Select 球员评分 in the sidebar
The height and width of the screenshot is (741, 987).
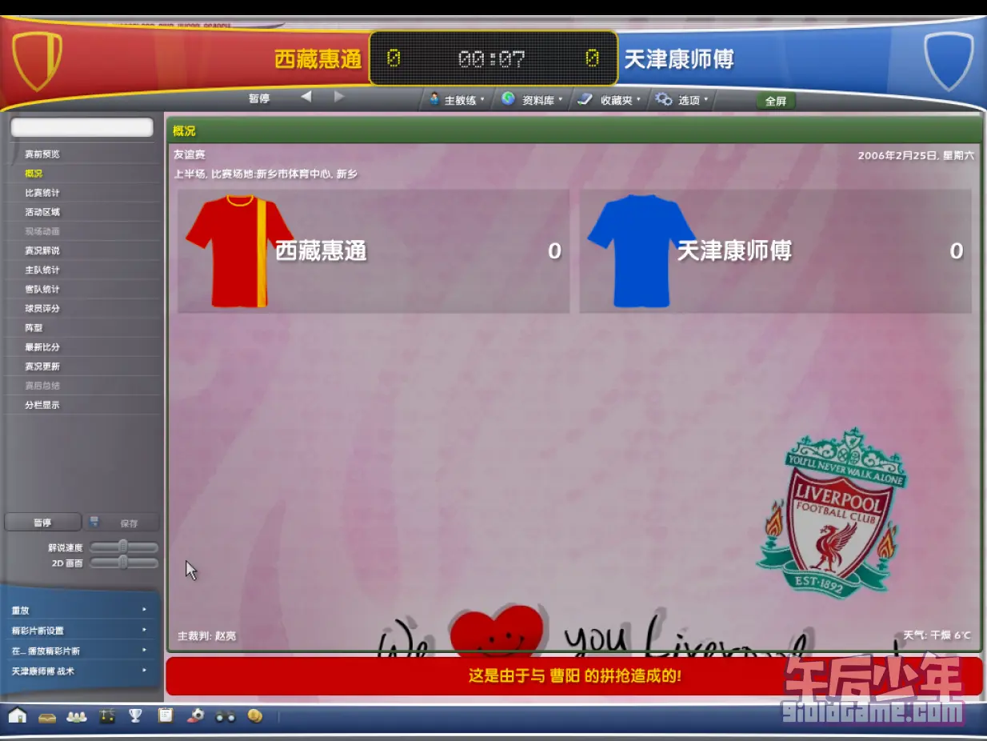pyautogui.click(x=84, y=308)
